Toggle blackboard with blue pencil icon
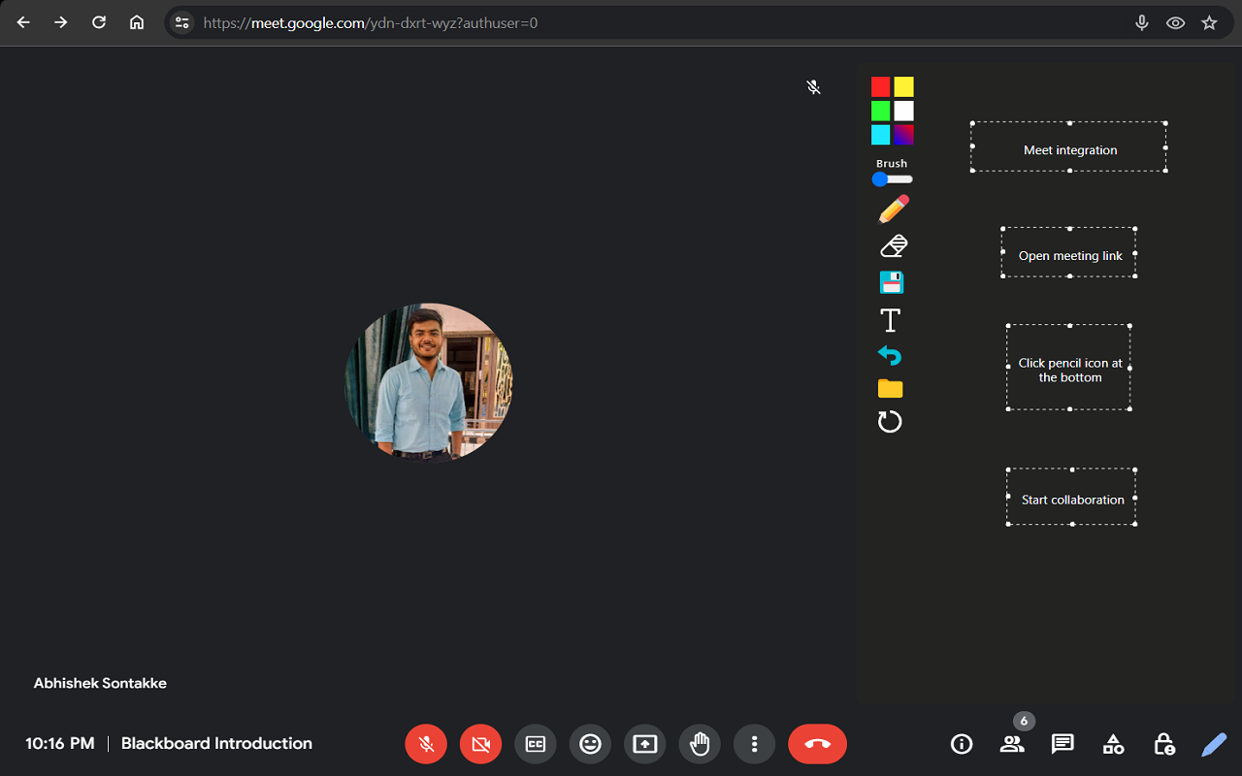The height and width of the screenshot is (776, 1242). (x=1214, y=744)
